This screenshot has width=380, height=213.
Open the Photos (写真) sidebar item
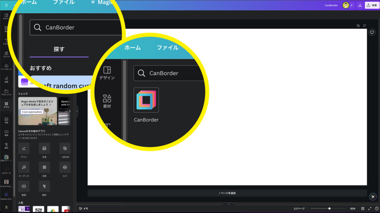(x=6, y=120)
